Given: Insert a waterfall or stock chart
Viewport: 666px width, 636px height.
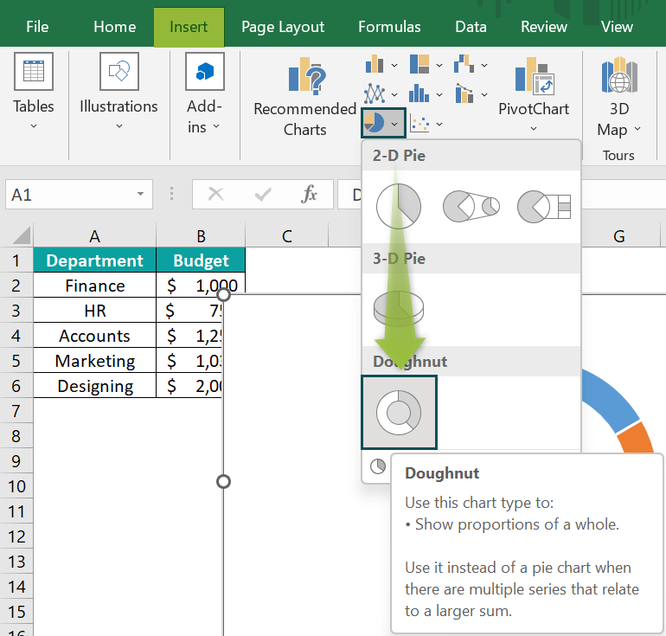Looking at the screenshot, I should click(x=464, y=64).
